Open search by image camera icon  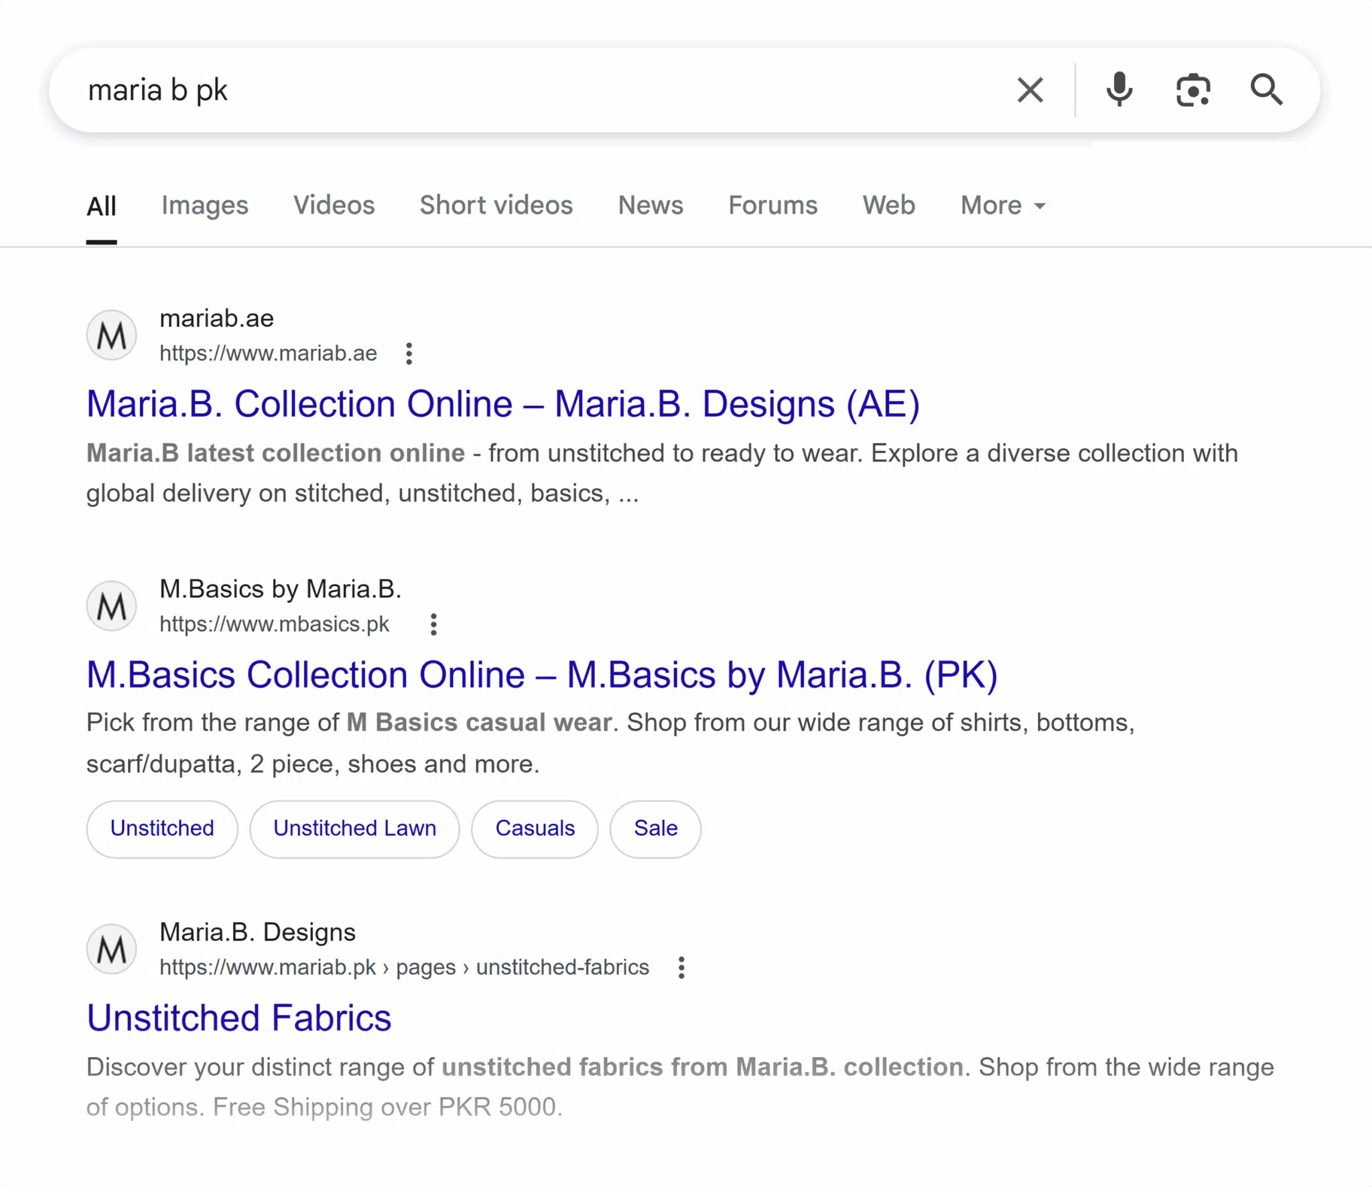(1193, 90)
